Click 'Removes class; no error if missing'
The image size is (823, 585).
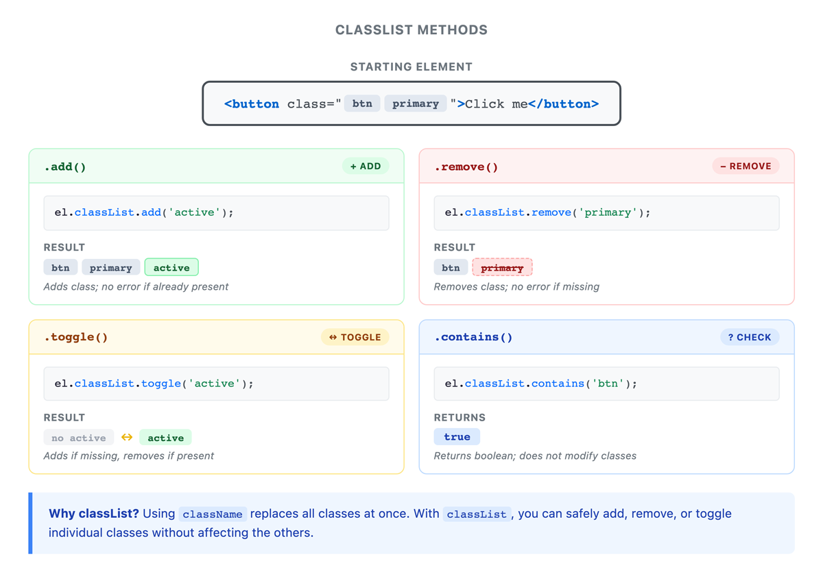516,286
